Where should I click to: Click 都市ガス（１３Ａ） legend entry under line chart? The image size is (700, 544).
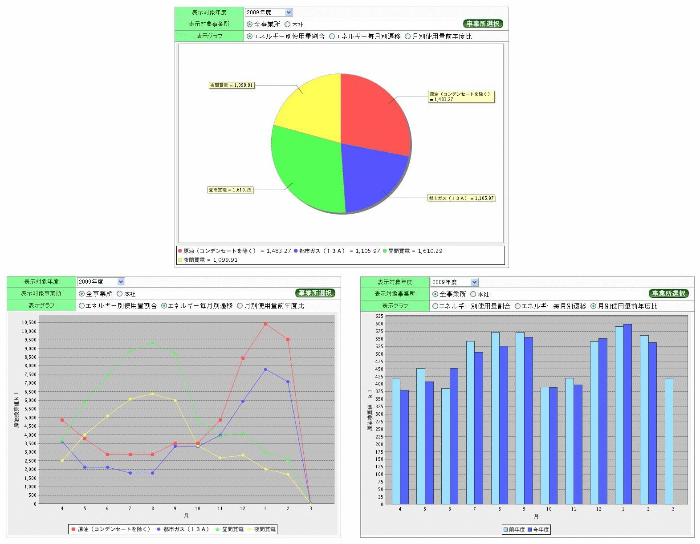tap(183, 529)
